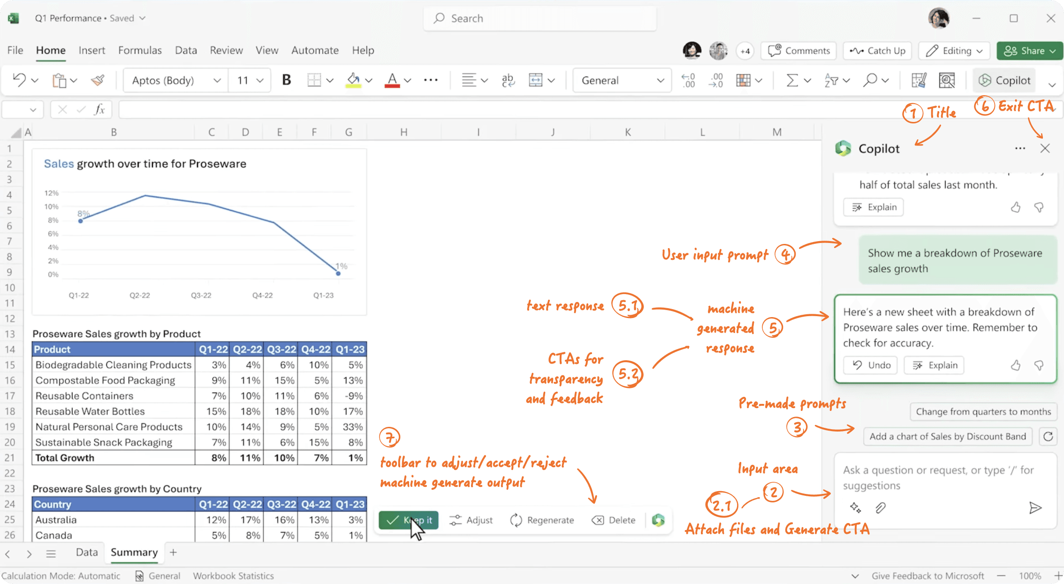The width and height of the screenshot is (1064, 584).
Task: Regenerate the Copilot output
Action: tap(542, 520)
